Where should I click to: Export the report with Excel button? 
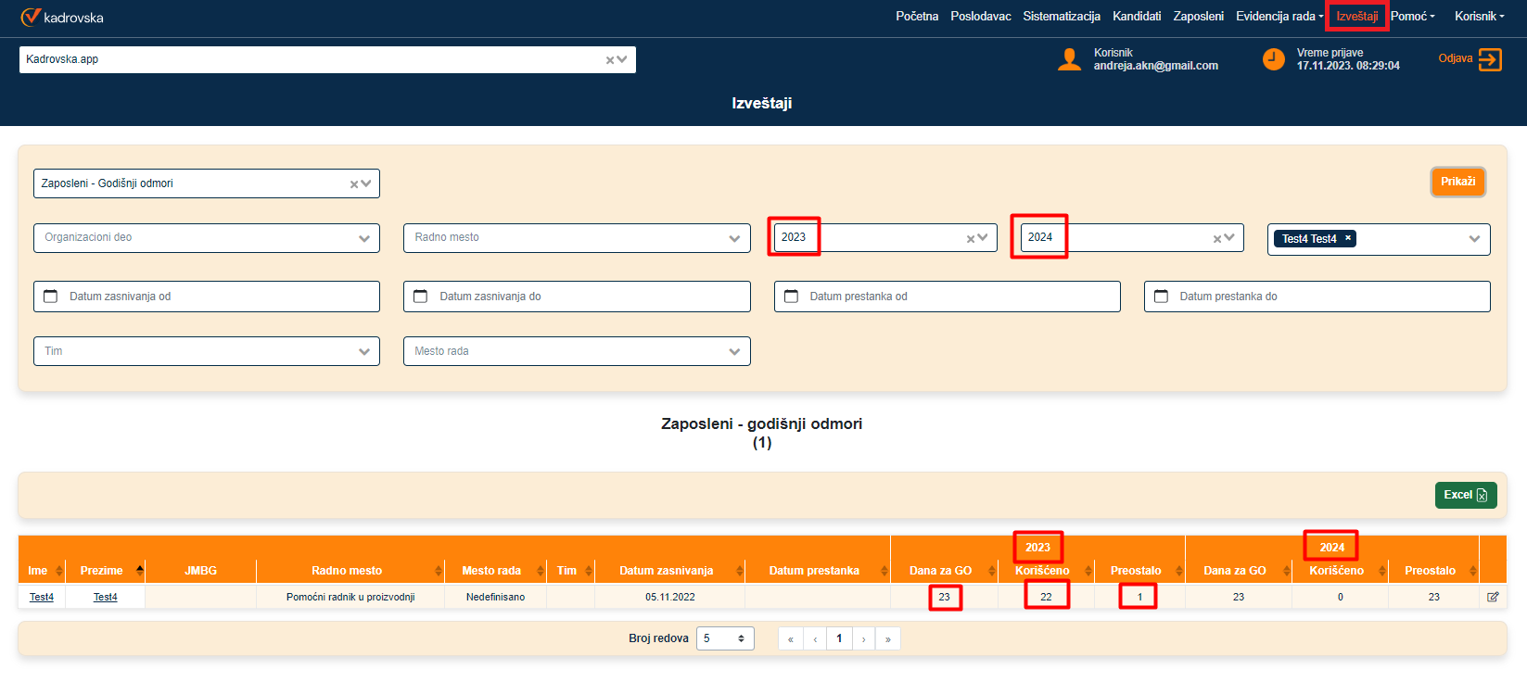pos(1465,495)
